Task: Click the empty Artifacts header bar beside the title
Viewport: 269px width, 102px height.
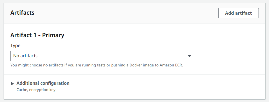Action: click(x=126, y=13)
